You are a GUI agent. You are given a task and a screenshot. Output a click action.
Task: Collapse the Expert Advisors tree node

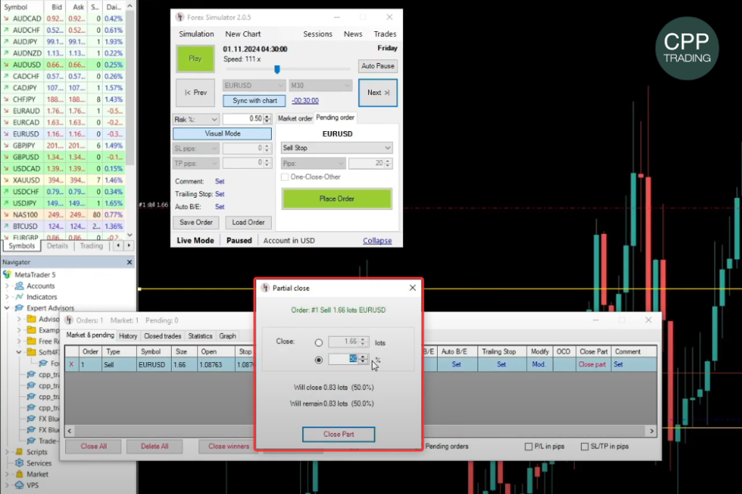point(7,308)
